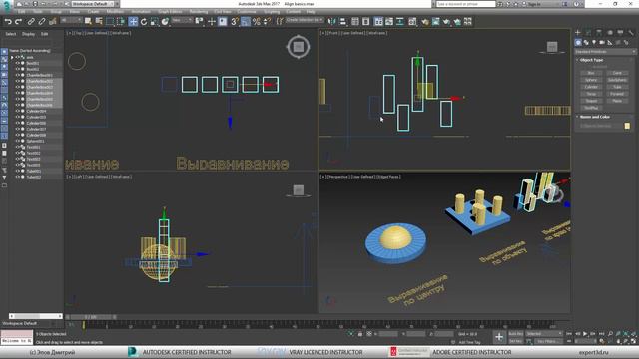Viewport: 639px width, 359px height.
Task: Click the Box primitive button
Action: (x=591, y=73)
